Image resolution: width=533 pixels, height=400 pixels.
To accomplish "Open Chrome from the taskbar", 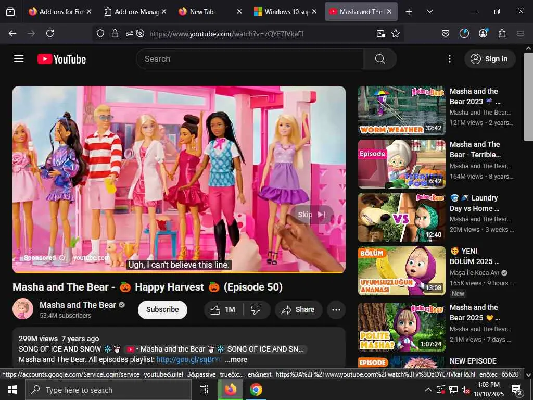I will point(256,390).
